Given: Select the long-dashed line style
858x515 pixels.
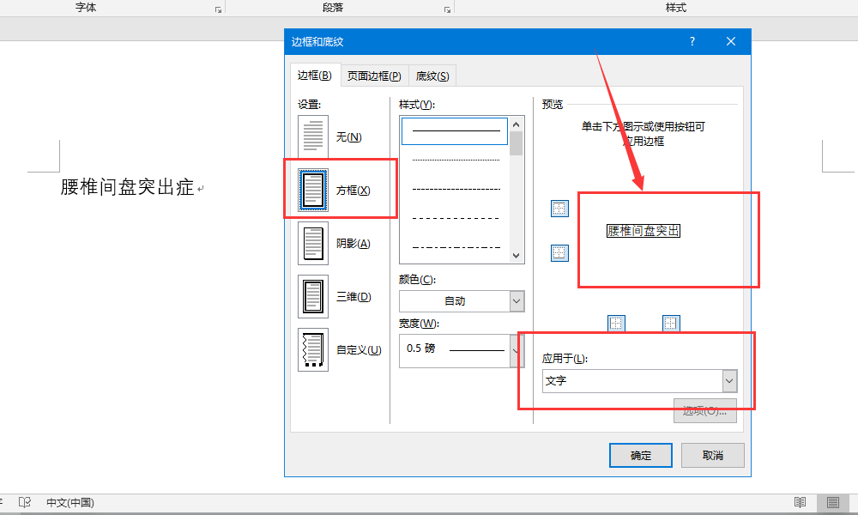Looking at the screenshot, I should (455, 218).
